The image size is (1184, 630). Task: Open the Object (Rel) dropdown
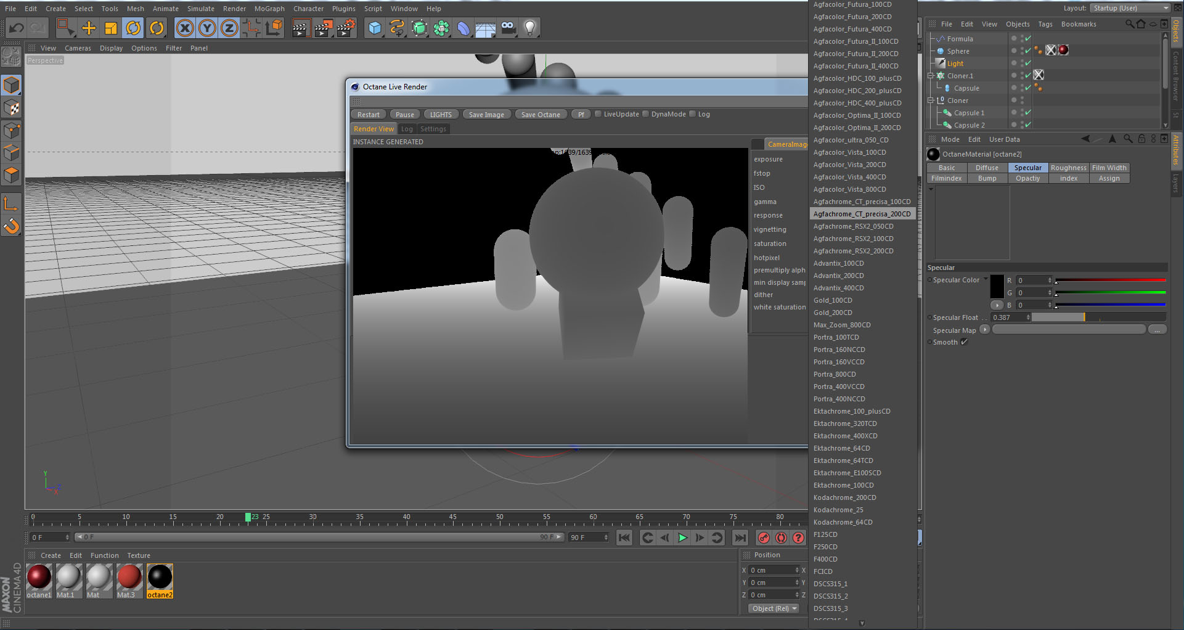click(x=774, y=608)
